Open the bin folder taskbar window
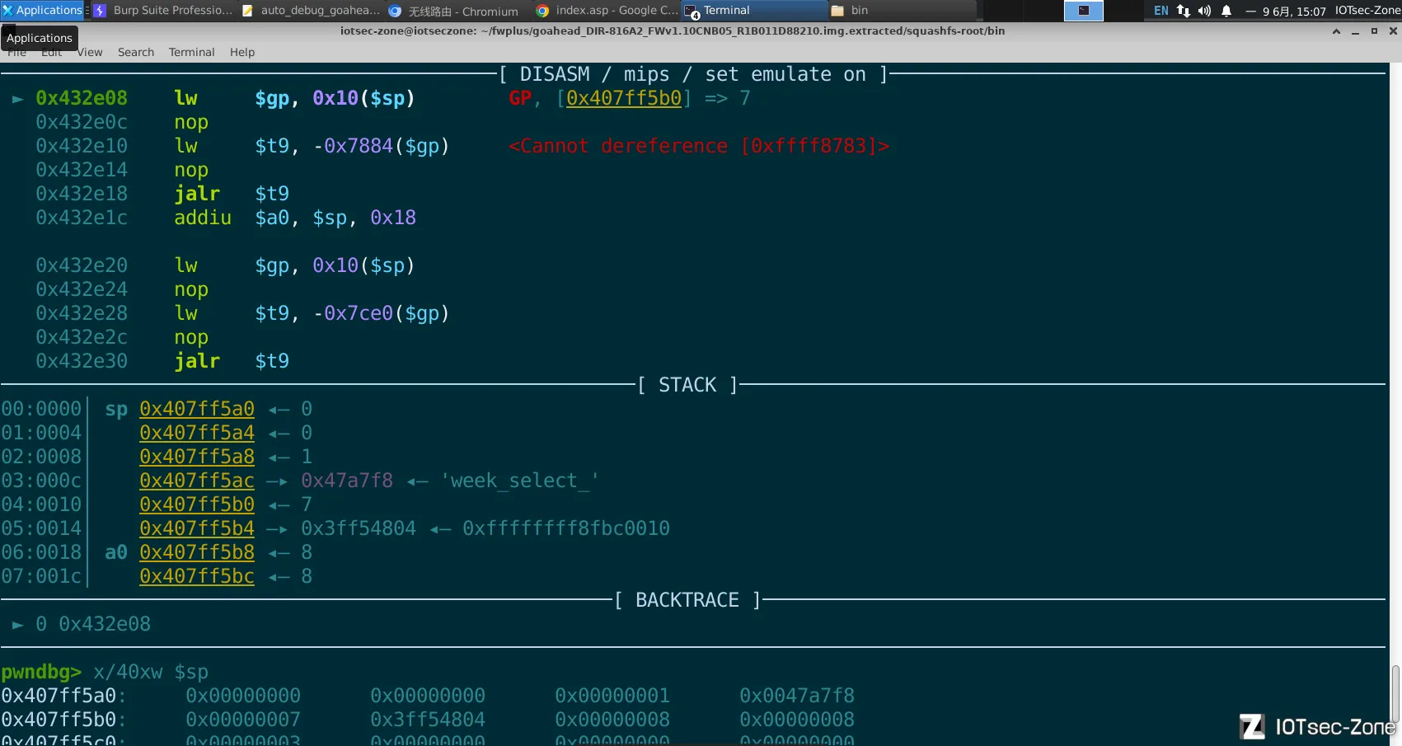Viewport: 1402px width, 746px height. coord(902,11)
